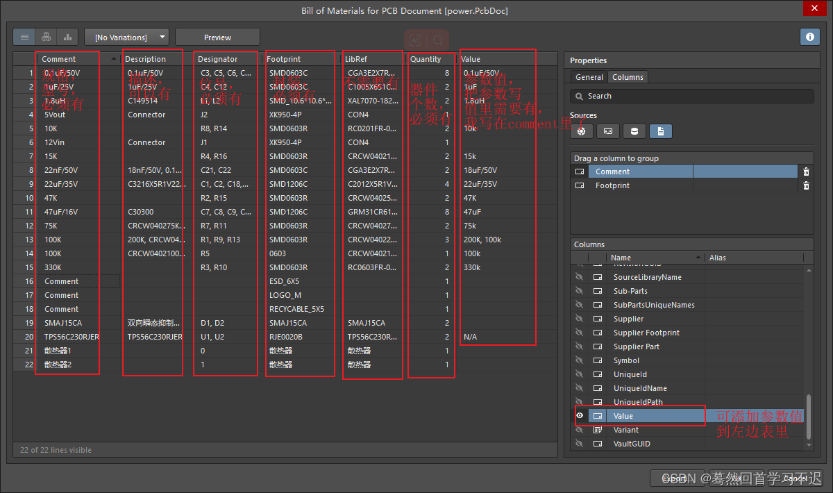Click Name column header sort arrow
833x493 pixels.
click(699, 258)
